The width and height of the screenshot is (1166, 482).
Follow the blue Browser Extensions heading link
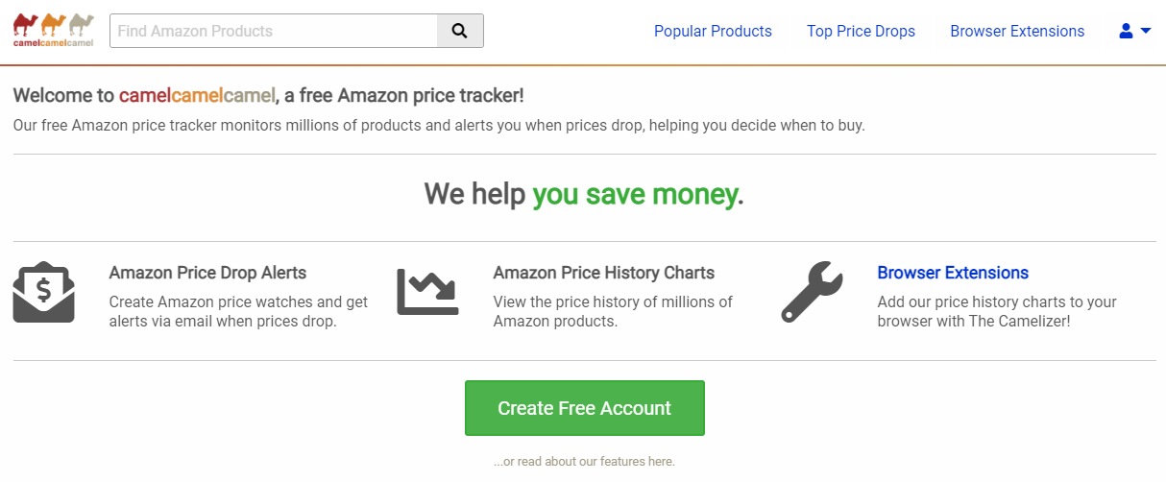pyautogui.click(x=953, y=273)
